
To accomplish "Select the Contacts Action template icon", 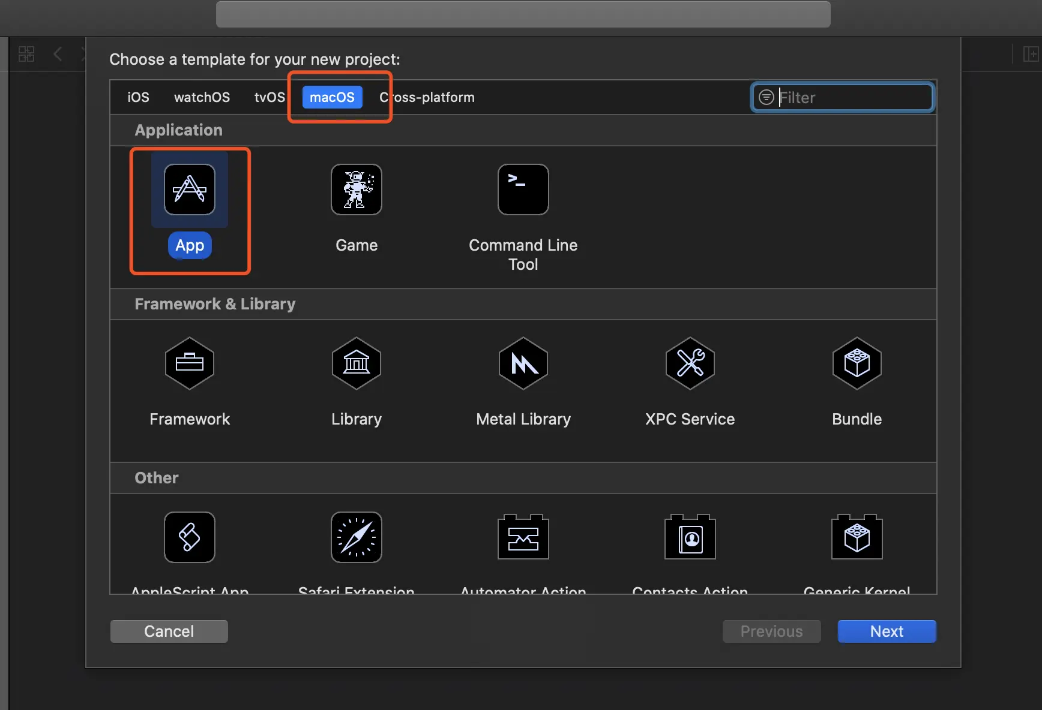I will (x=690, y=537).
